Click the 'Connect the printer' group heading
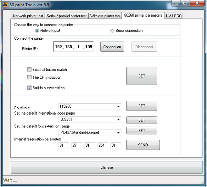This screenshot has height=187, width=207. [x=29, y=38]
